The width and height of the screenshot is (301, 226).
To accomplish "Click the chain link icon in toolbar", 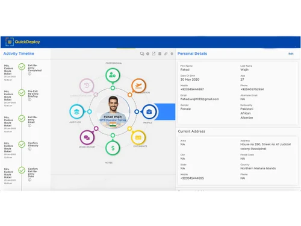I will [166, 54].
